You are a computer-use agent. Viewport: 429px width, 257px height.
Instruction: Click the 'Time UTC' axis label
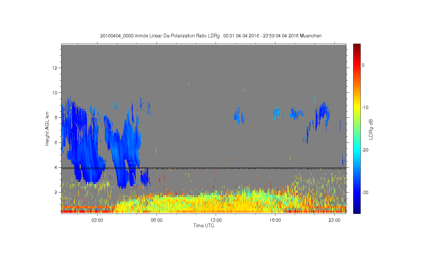click(x=204, y=226)
